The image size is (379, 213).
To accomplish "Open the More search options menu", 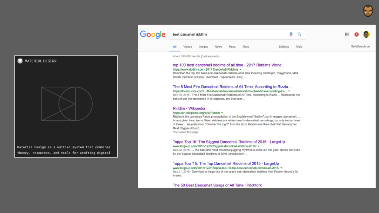I will pyautogui.click(x=246, y=47).
